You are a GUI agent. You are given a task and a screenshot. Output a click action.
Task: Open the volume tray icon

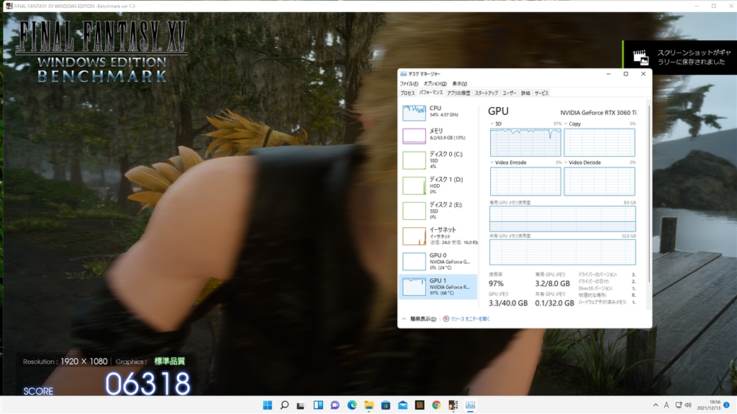[x=688, y=405]
